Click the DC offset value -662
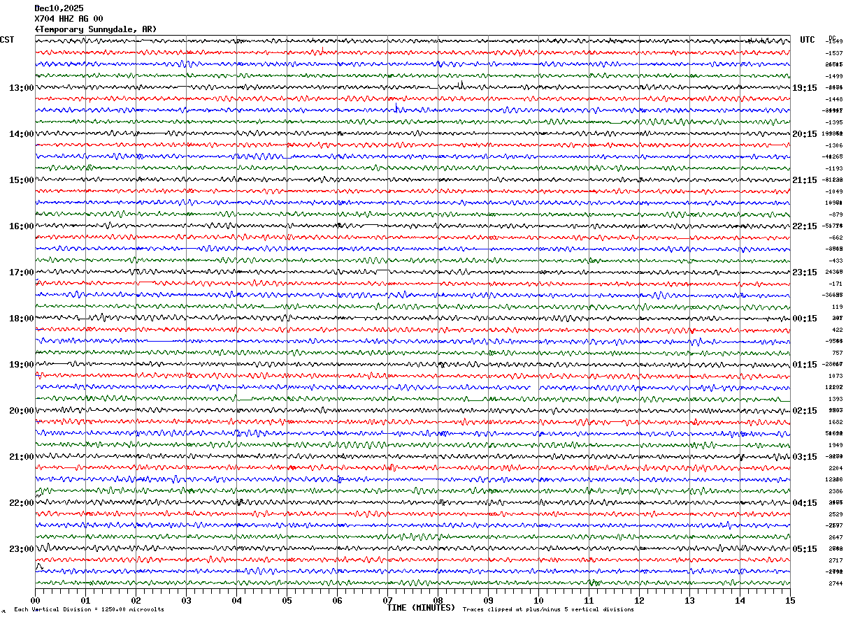 coord(836,238)
